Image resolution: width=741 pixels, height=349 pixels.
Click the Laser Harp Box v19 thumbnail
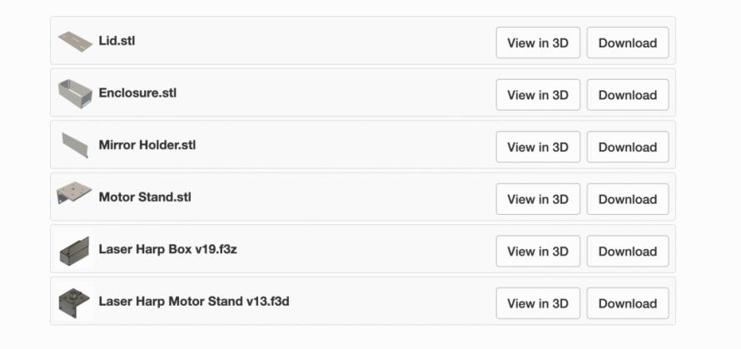pyautogui.click(x=74, y=251)
